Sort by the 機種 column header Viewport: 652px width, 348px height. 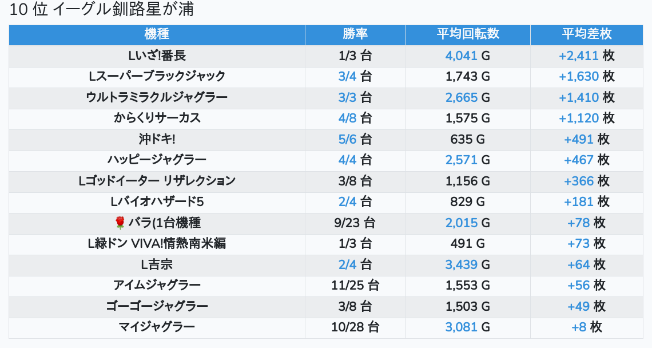[x=157, y=35]
